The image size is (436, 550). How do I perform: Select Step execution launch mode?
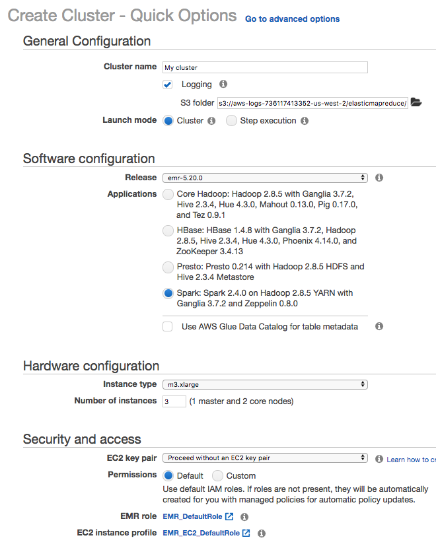point(231,121)
